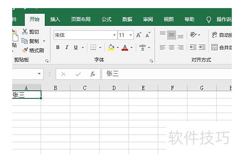Open the 帮助 tab
244x162 pixels.
(190, 19)
